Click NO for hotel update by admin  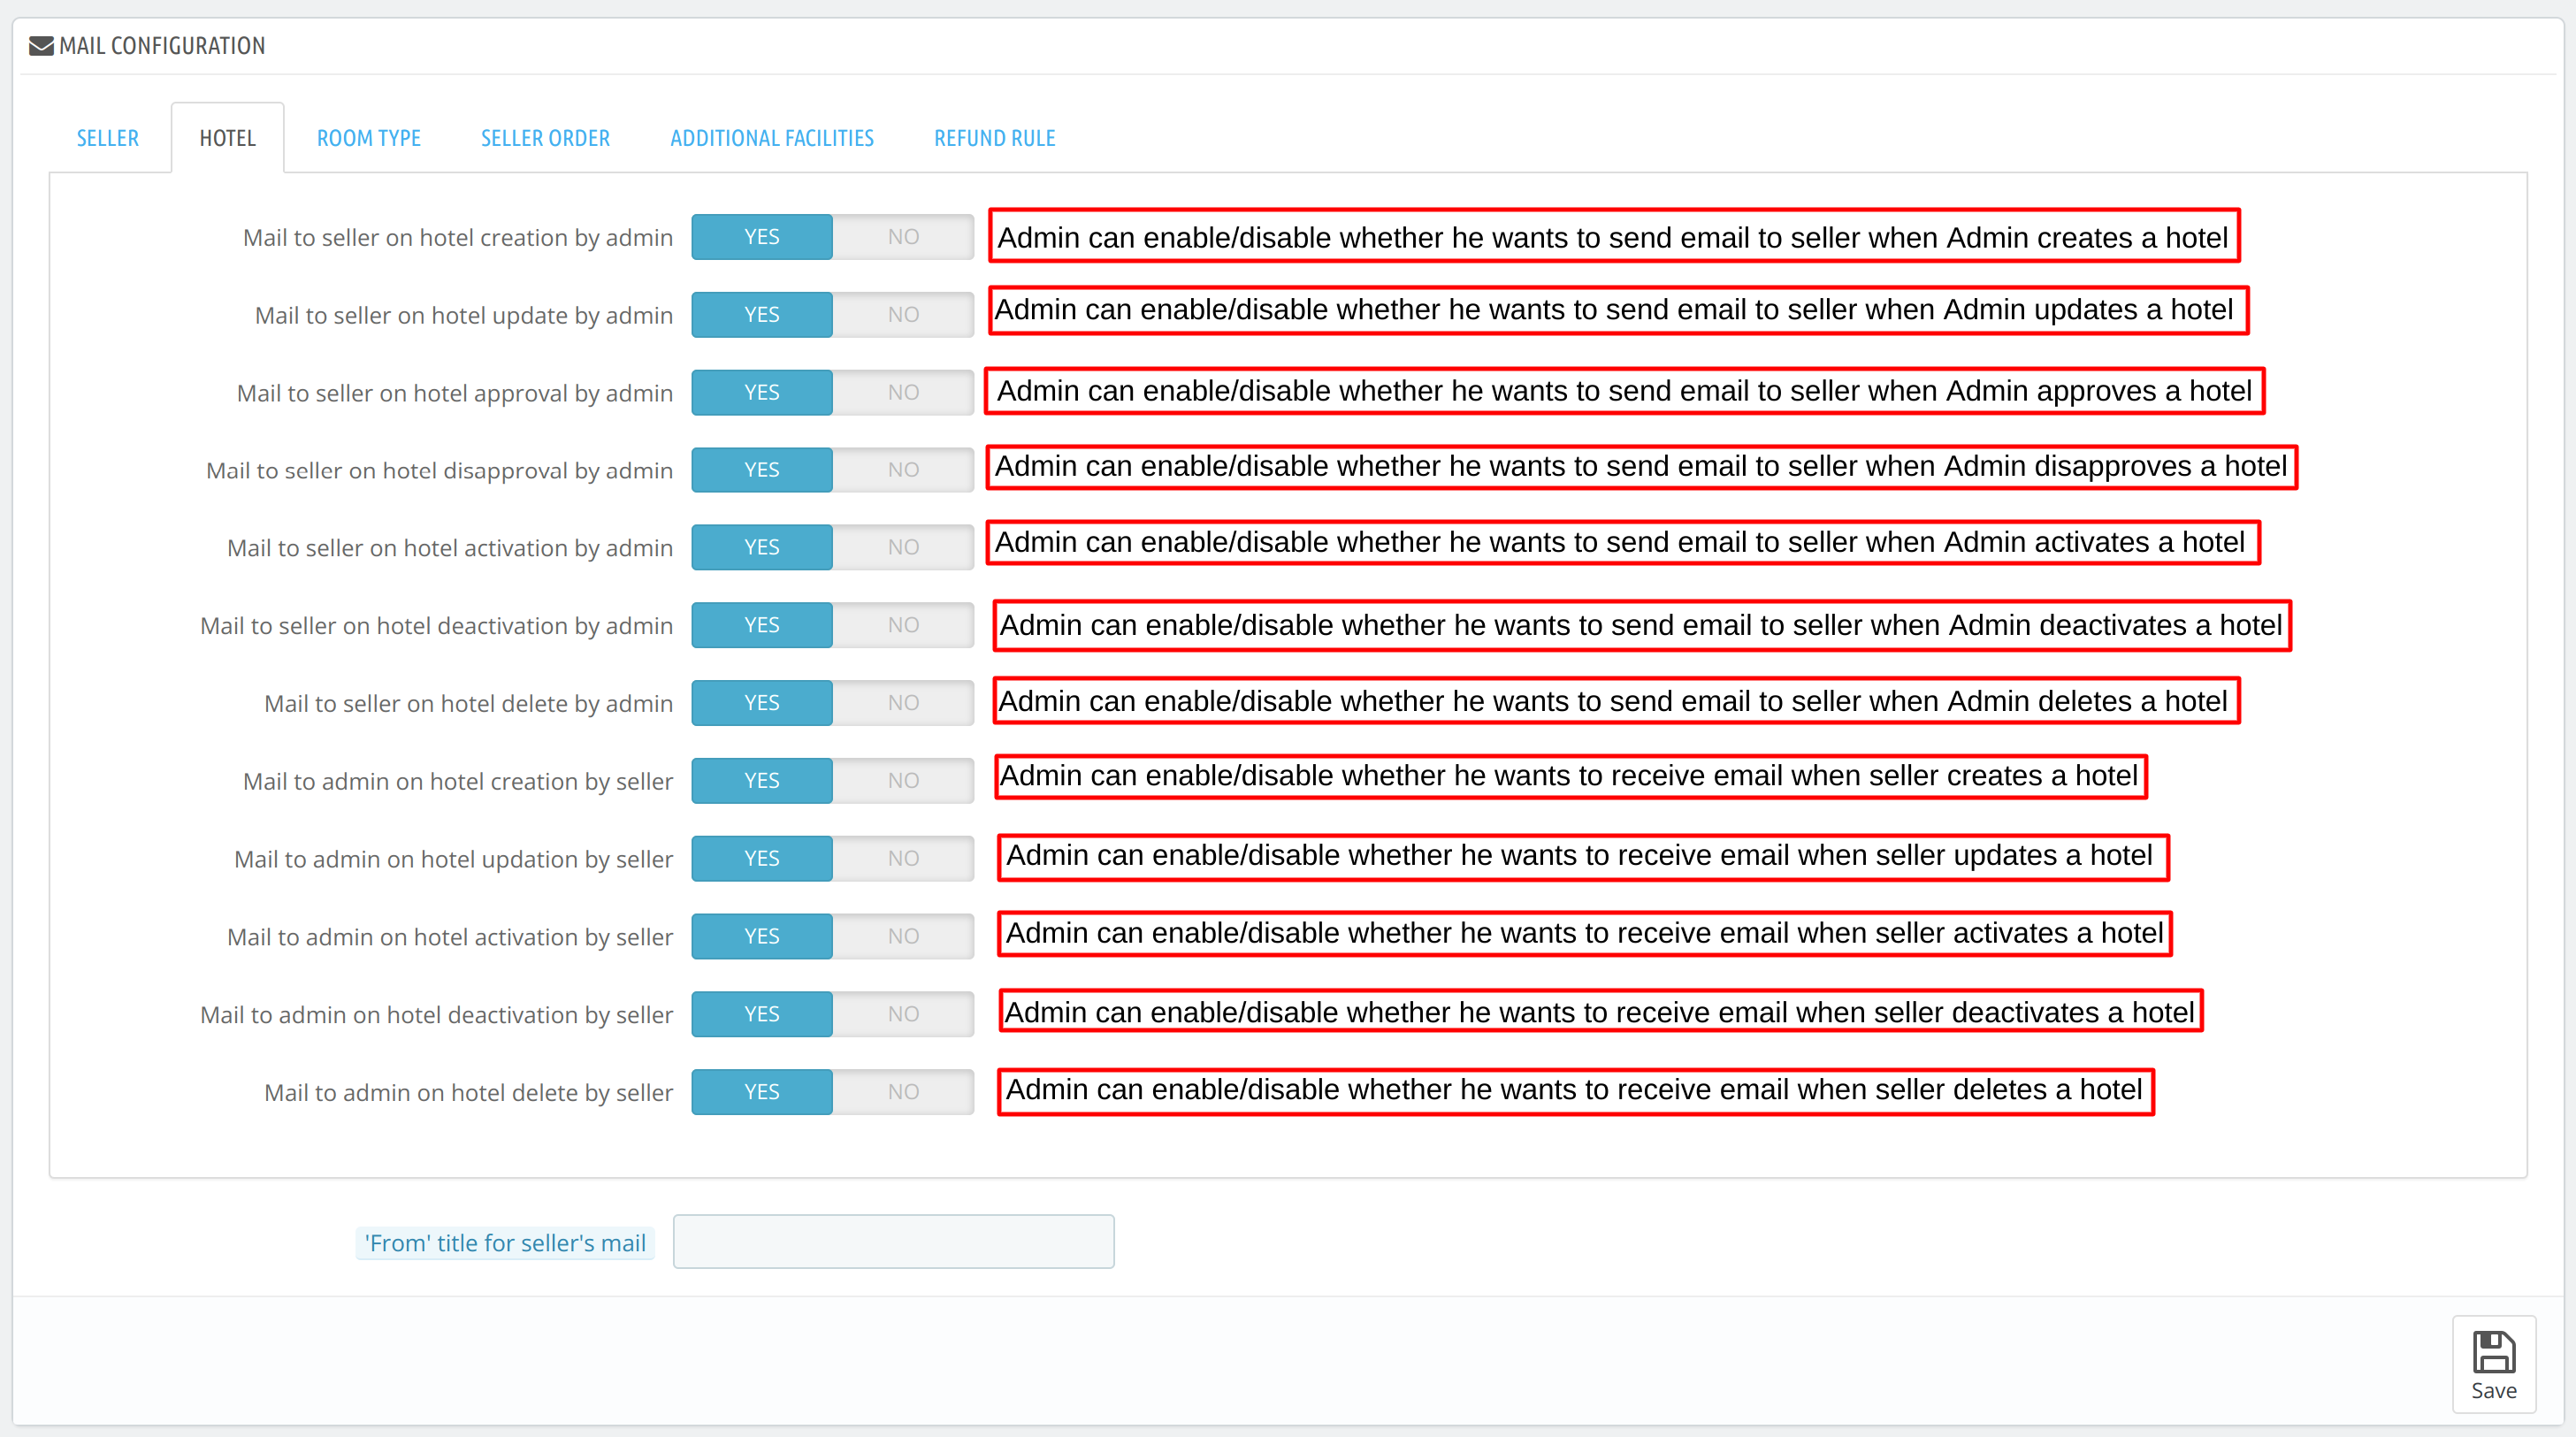point(902,313)
